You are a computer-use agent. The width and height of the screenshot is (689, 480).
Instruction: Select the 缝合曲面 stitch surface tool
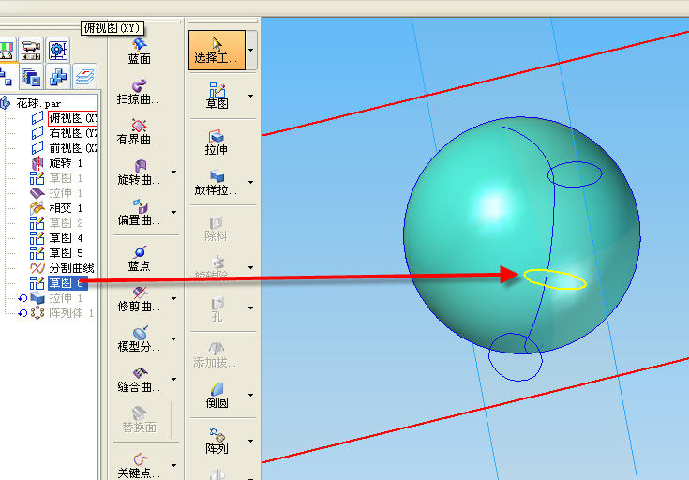(140, 380)
